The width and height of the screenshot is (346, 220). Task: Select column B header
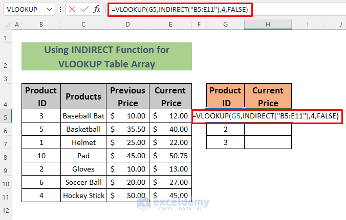tap(41, 25)
